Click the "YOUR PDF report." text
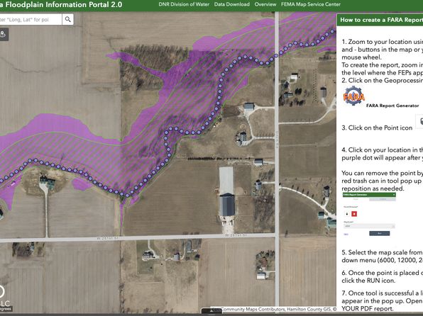The width and height of the screenshot is (423, 316). 367,309
